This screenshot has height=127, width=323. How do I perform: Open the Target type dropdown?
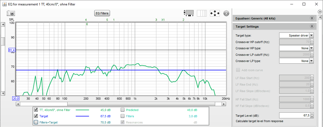pyautogui.click(x=296, y=35)
